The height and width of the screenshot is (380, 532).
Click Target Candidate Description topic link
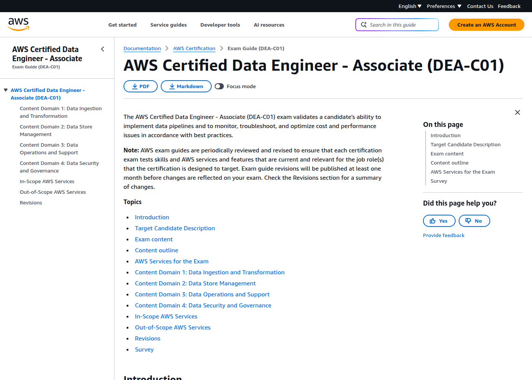pyautogui.click(x=175, y=228)
